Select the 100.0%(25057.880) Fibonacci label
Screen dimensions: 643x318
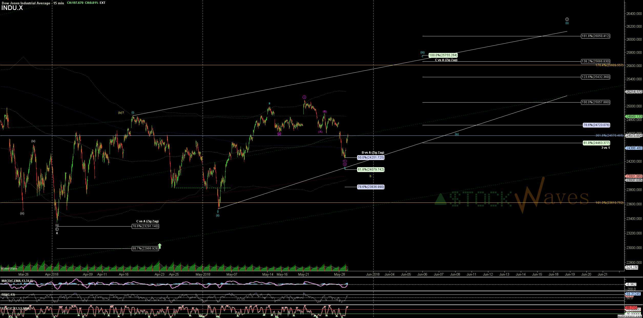pos(596,102)
